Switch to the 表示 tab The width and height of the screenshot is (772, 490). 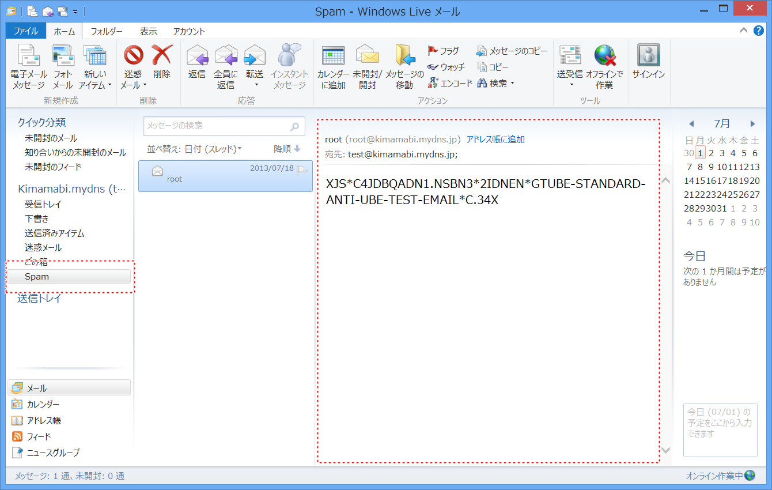[x=149, y=31]
